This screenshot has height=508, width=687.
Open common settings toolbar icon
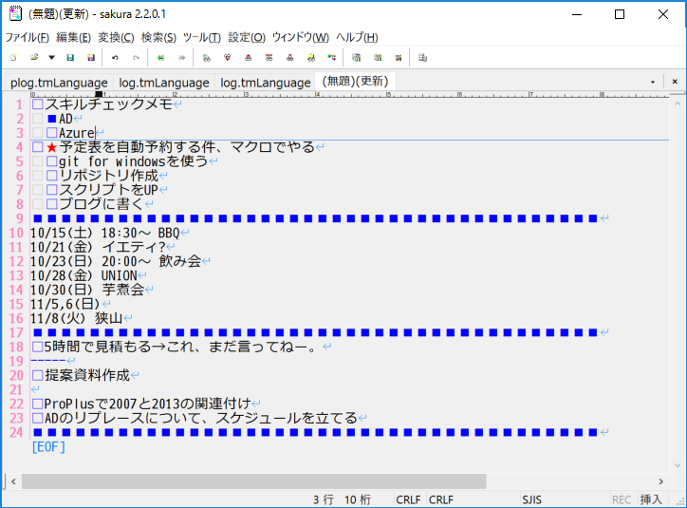[398, 57]
